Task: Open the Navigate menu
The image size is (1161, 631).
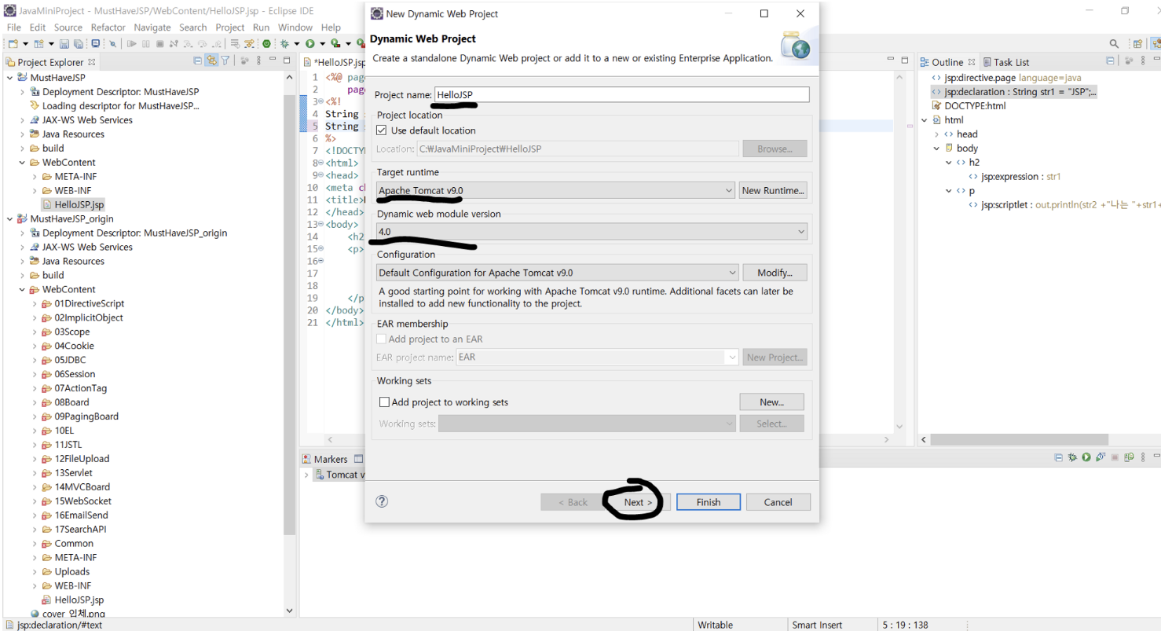Action: click(152, 28)
